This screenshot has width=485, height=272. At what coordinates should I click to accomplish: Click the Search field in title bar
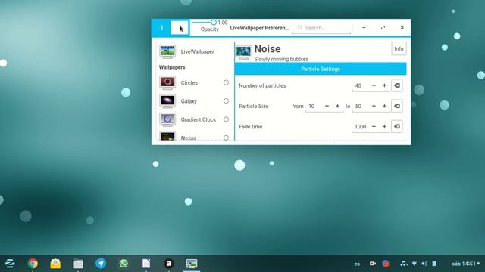(x=321, y=28)
